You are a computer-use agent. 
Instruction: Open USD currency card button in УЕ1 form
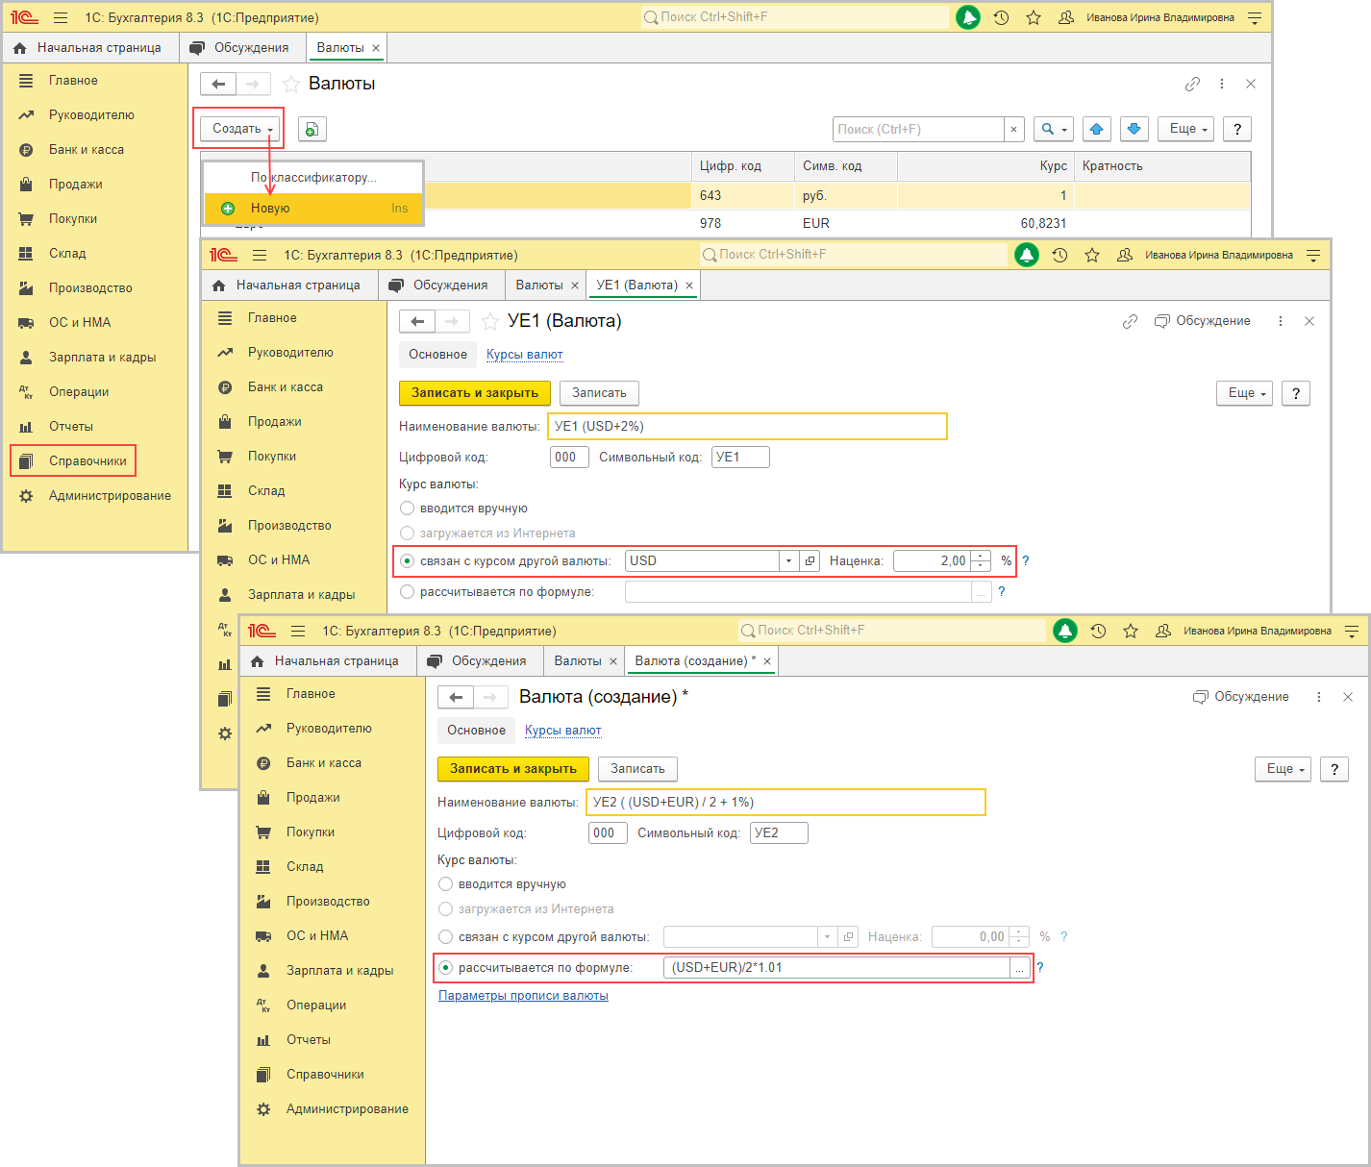tap(810, 560)
